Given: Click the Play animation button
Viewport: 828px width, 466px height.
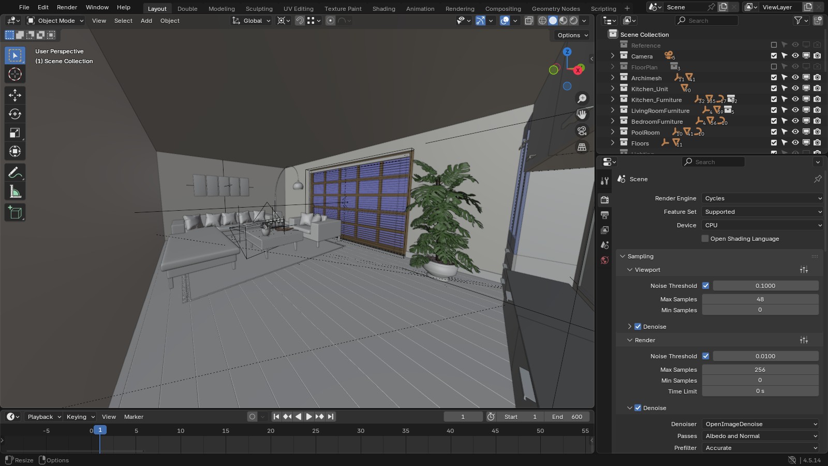Looking at the screenshot, I should click(x=309, y=416).
